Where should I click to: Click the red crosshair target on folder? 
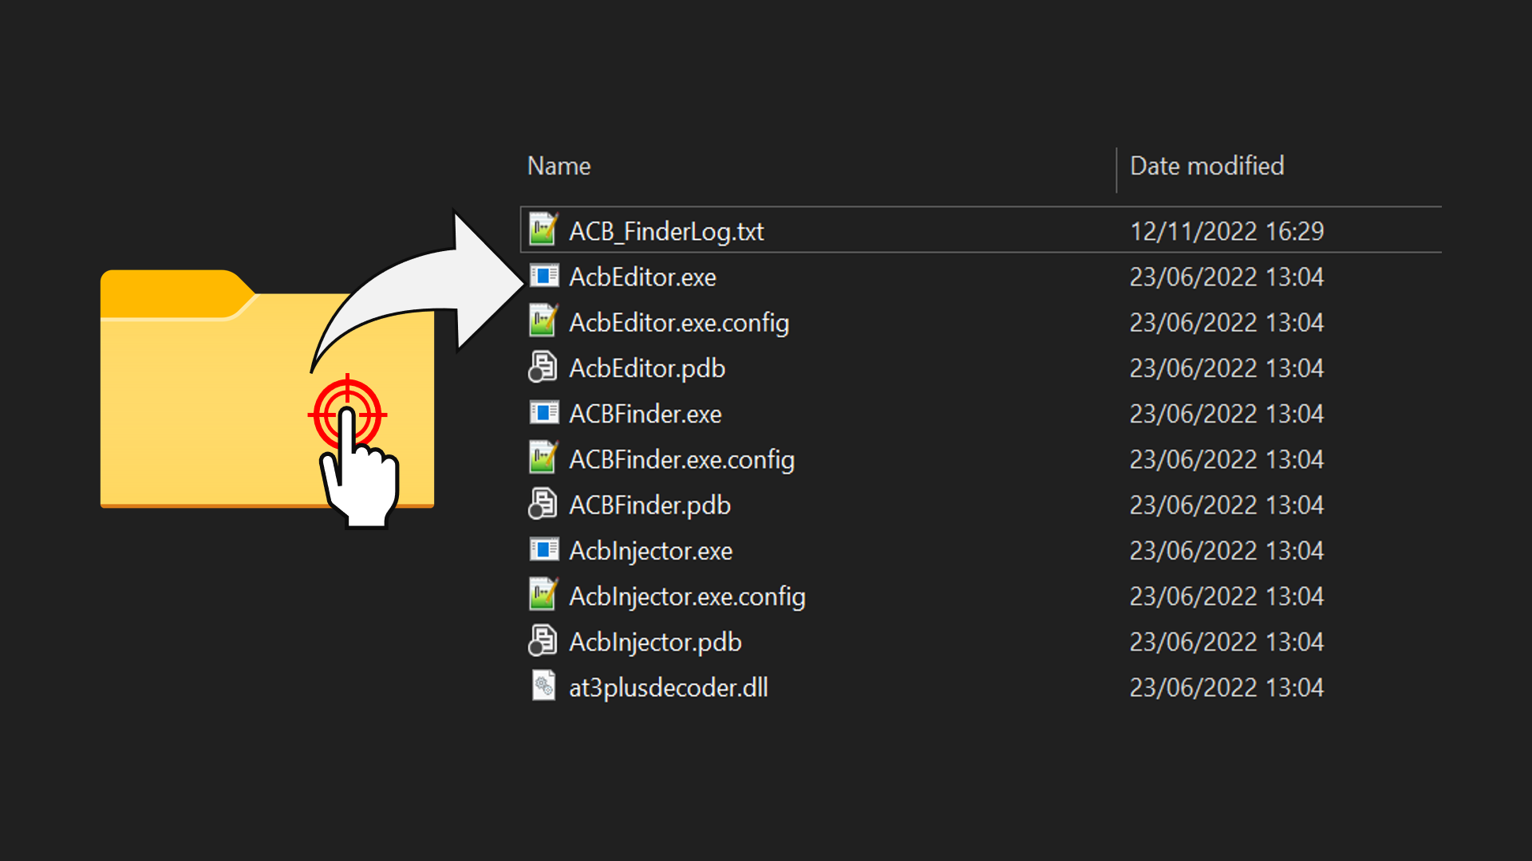point(347,415)
